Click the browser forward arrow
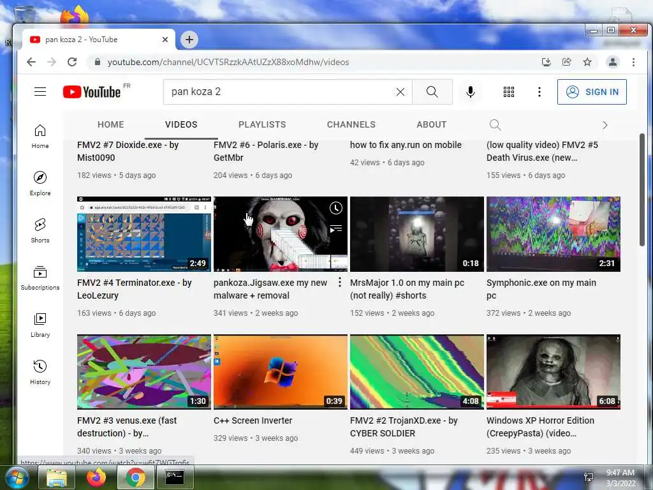 click(x=52, y=62)
